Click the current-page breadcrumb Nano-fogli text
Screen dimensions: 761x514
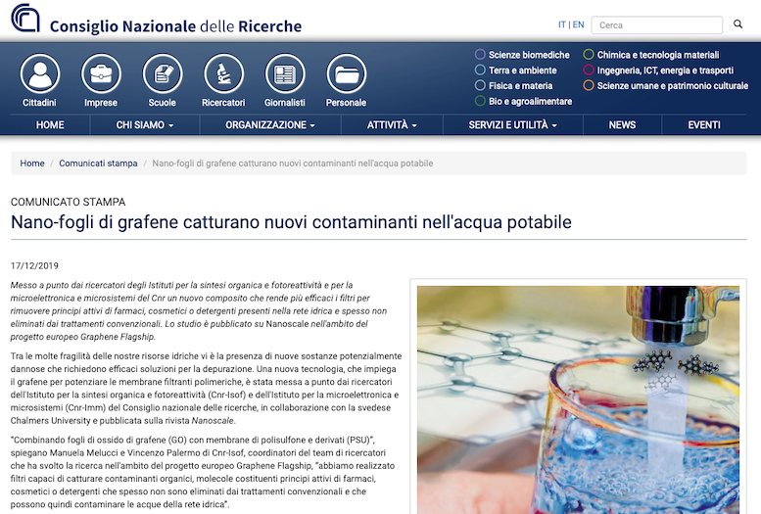tap(293, 164)
